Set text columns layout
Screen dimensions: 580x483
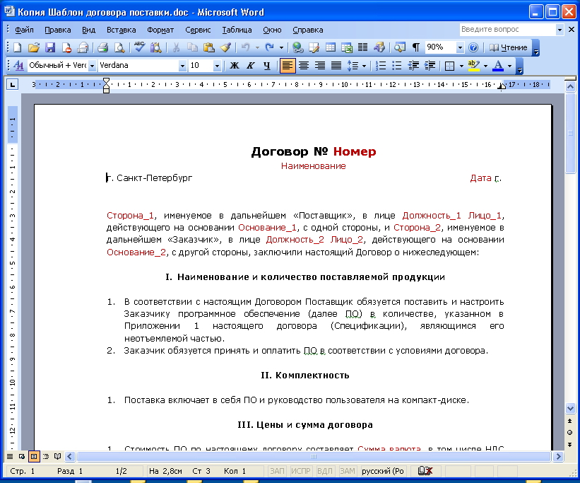tap(363, 47)
